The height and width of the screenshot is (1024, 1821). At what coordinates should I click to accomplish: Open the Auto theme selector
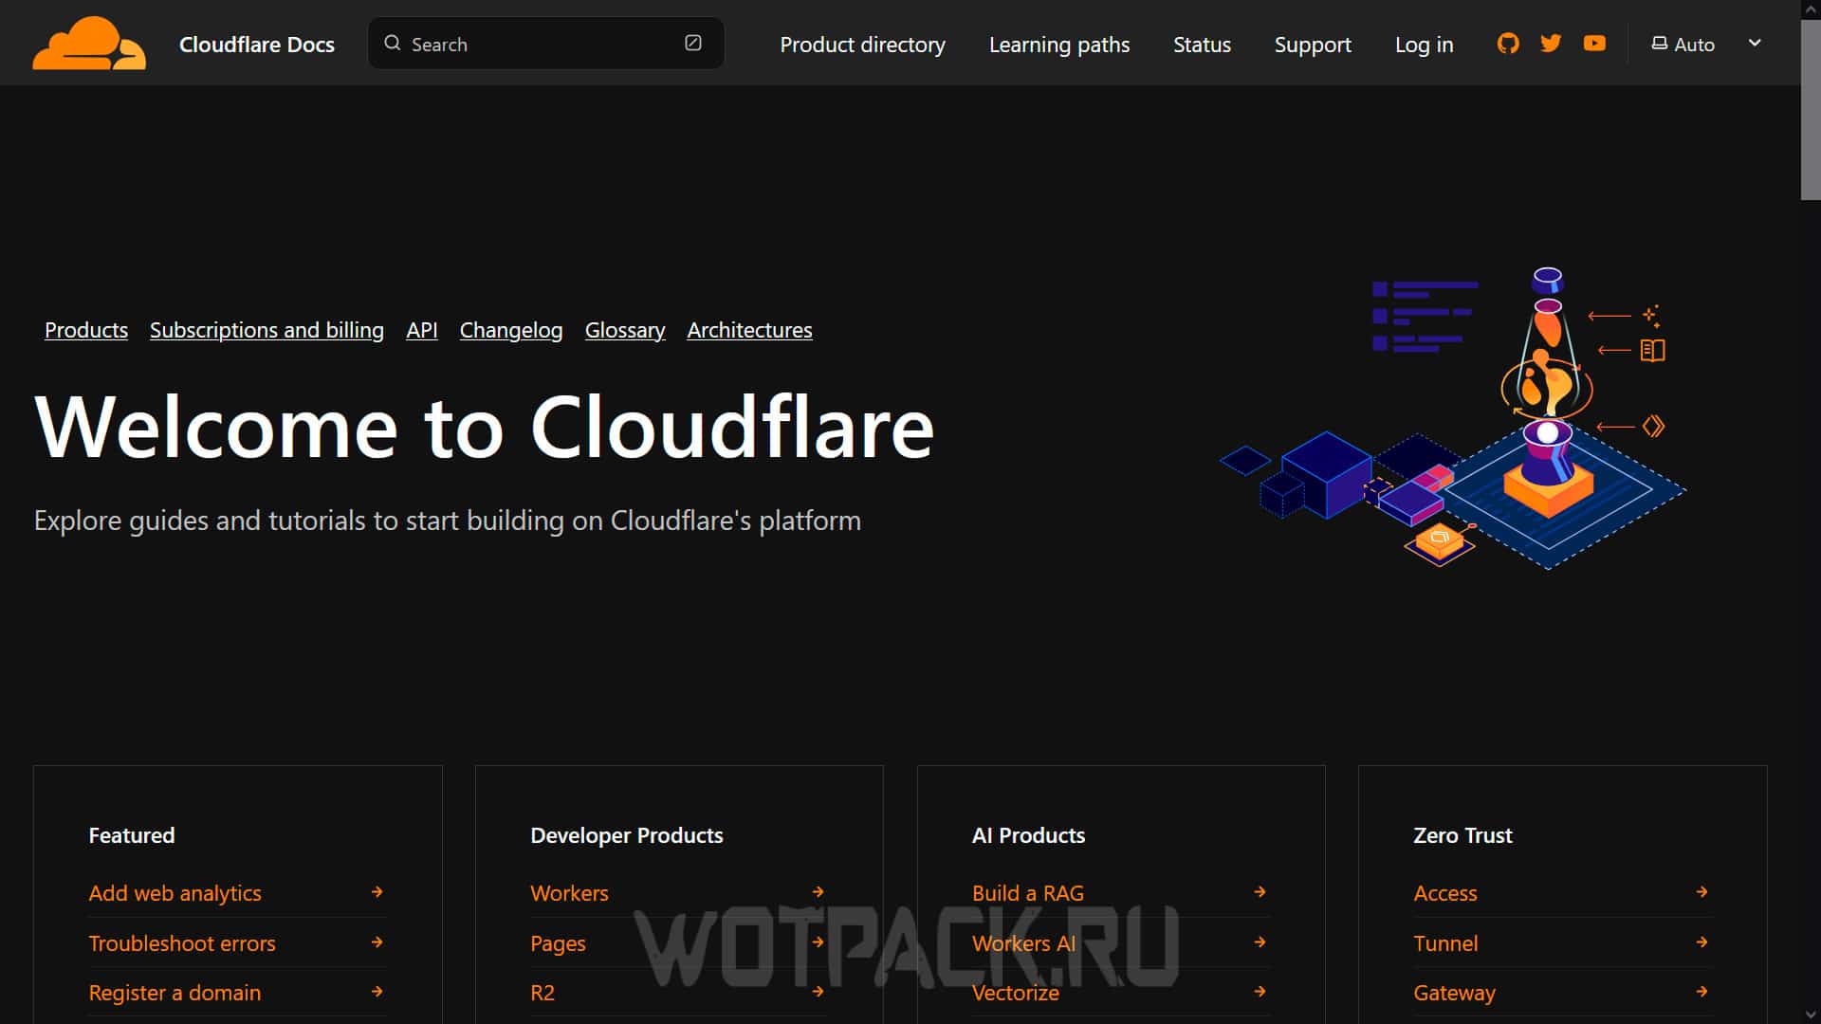(x=1684, y=45)
